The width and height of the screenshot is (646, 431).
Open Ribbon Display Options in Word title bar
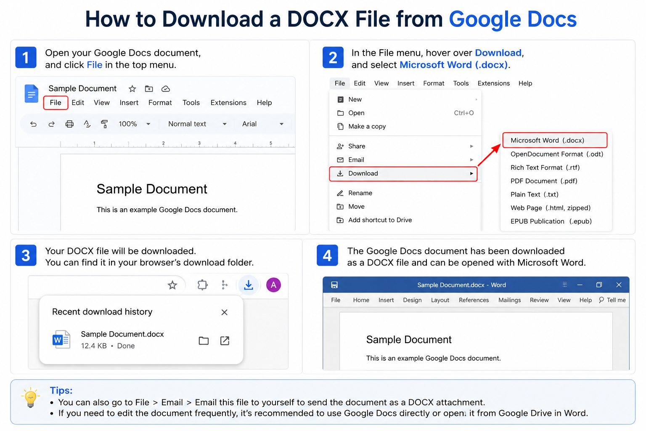click(x=565, y=285)
